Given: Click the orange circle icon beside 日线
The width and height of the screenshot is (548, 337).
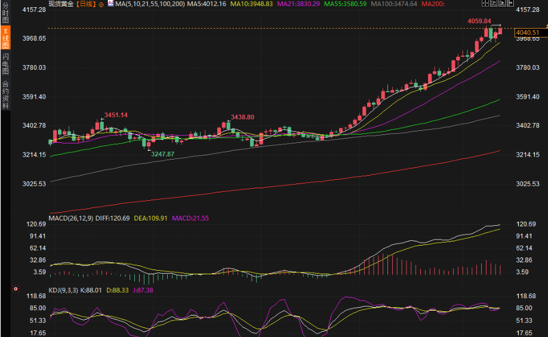Looking at the screenshot, I should click(x=101, y=4).
